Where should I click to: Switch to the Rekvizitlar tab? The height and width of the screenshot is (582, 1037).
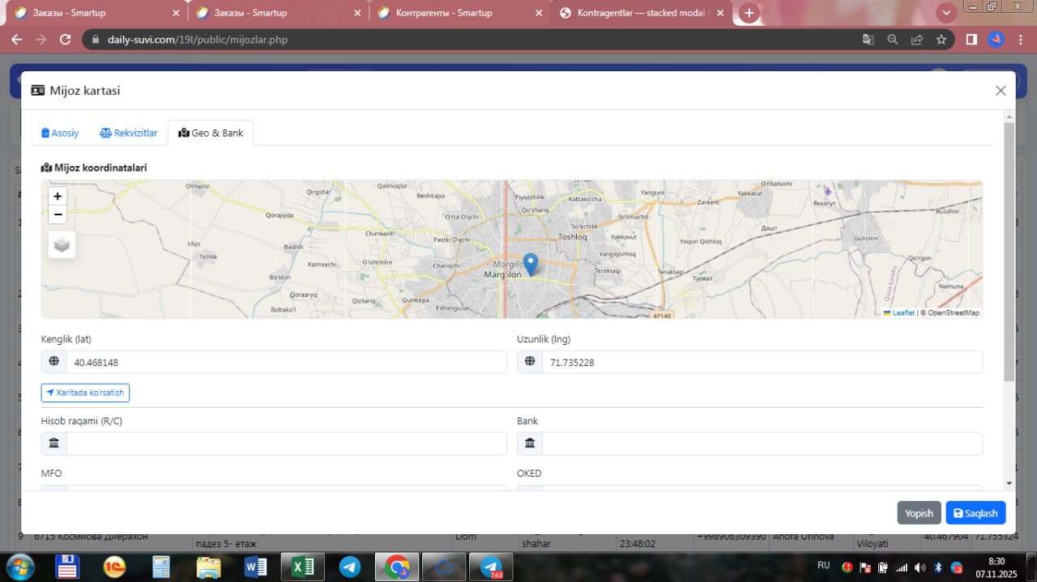click(128, 133)
